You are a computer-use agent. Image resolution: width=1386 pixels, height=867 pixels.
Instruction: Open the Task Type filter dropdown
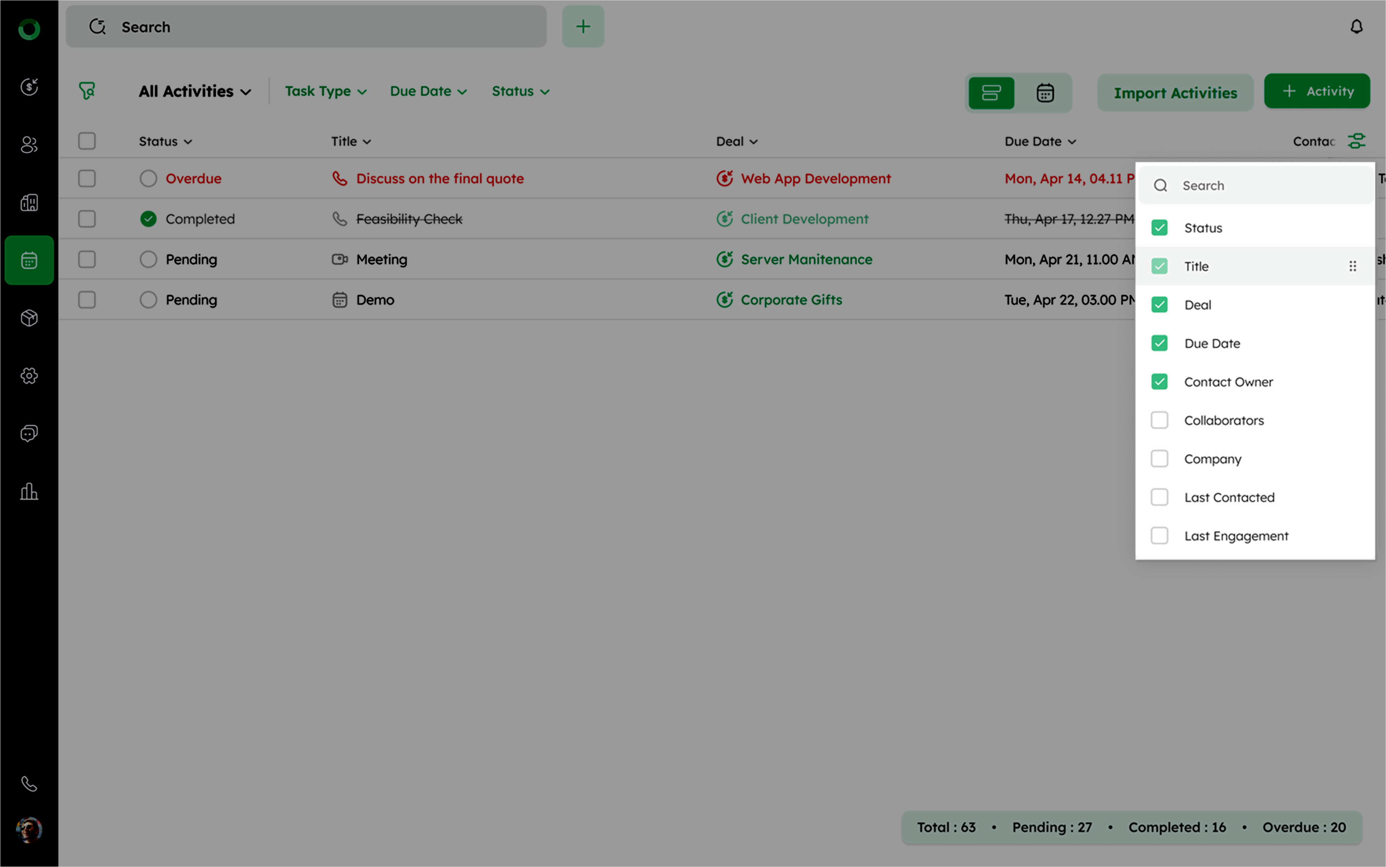tap(326, 91)
